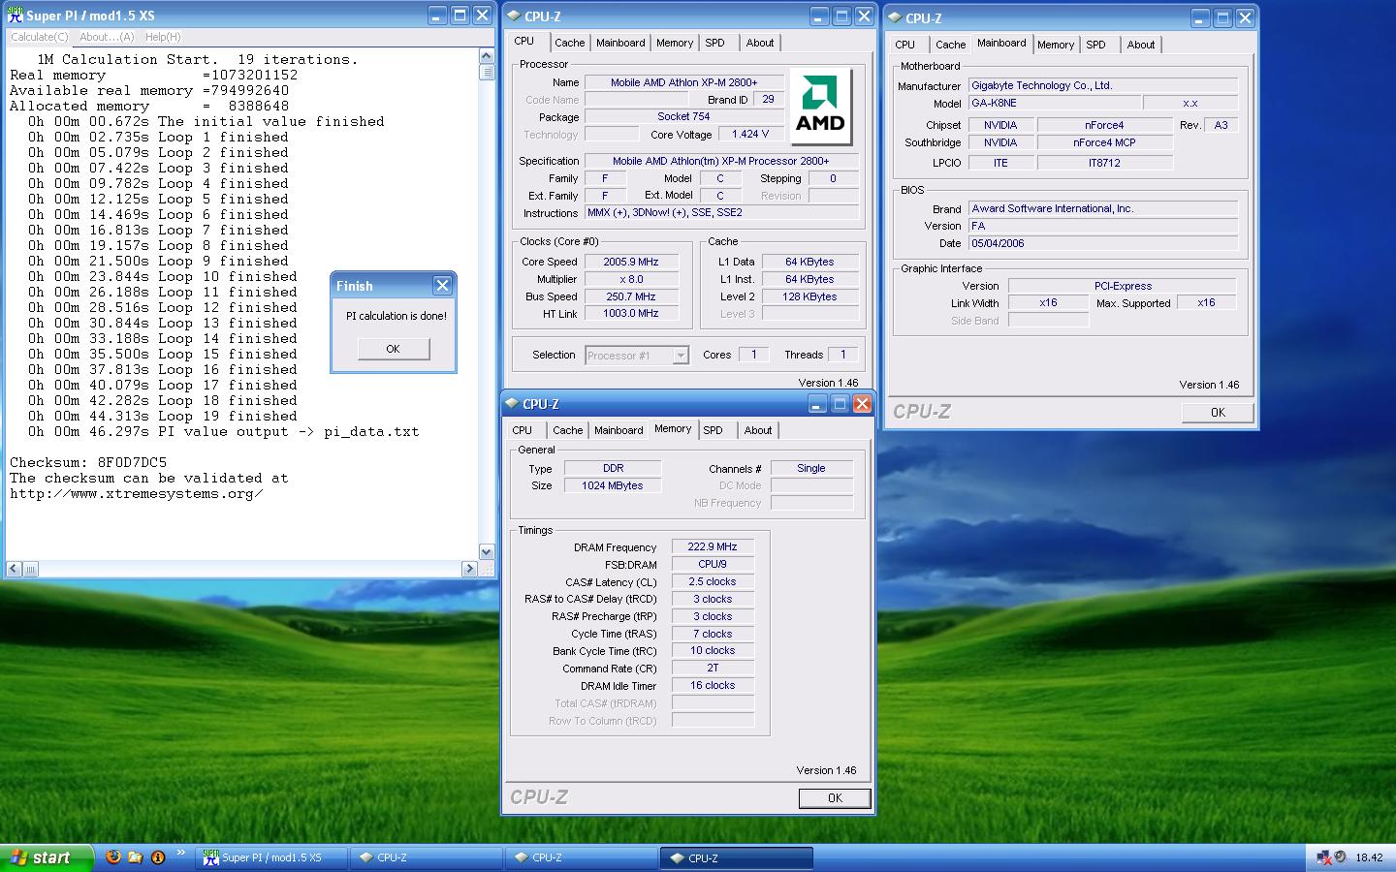
Task: Open the SPD tab in the motherboard CPU-Z window
Action: point(1096,45)
